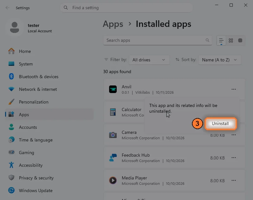Click the Time & language globe icon
Image resolution: width=253 pixels, height=200 pixels.
[11, 140]
